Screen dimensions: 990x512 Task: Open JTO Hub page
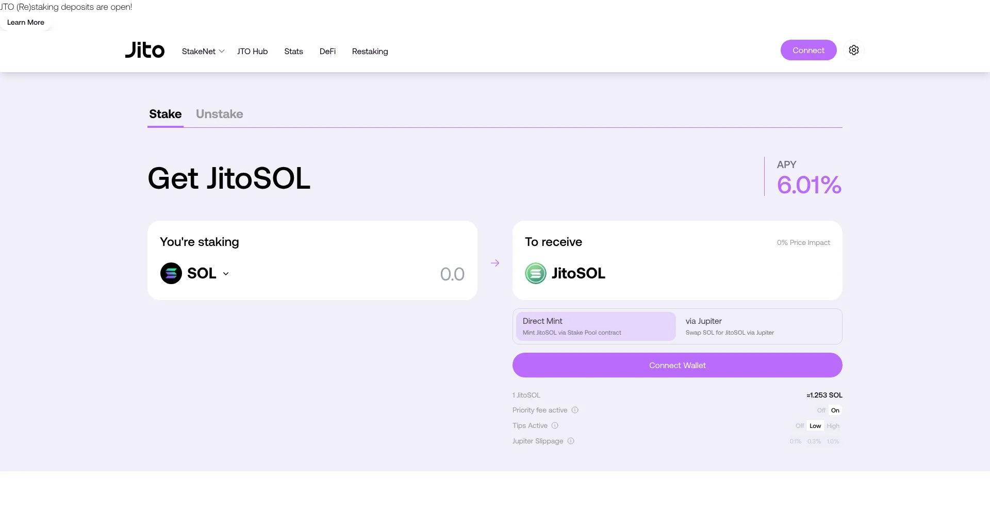pos(253,52)
